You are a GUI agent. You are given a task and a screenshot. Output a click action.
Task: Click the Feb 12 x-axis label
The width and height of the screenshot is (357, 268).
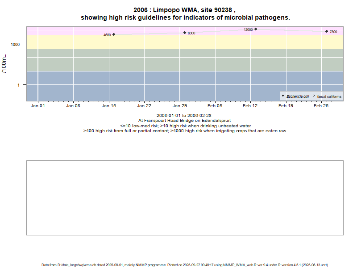250,106
